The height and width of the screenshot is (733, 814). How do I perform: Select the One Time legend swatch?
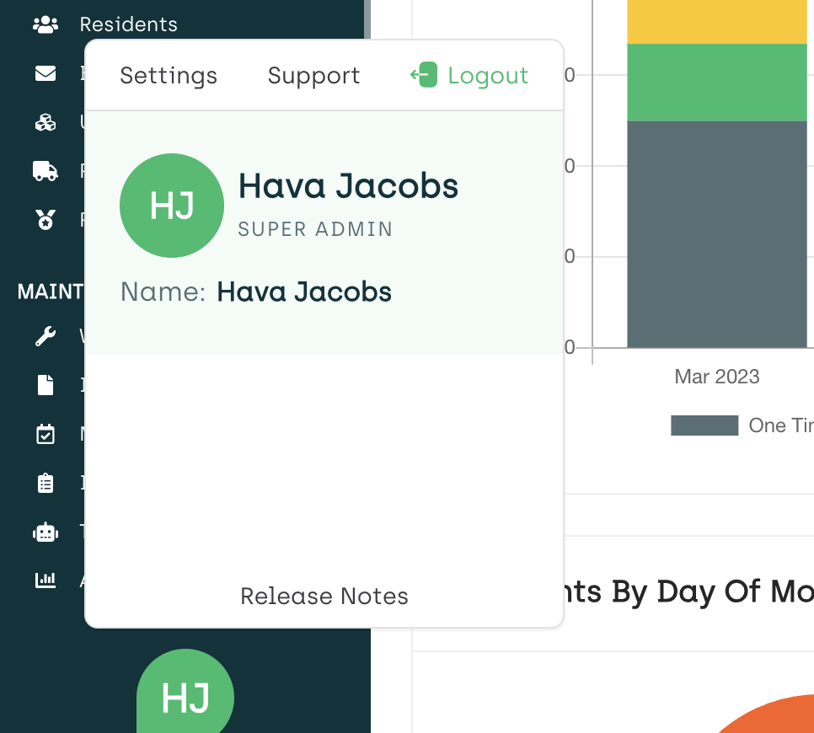[x=704, y=425]
